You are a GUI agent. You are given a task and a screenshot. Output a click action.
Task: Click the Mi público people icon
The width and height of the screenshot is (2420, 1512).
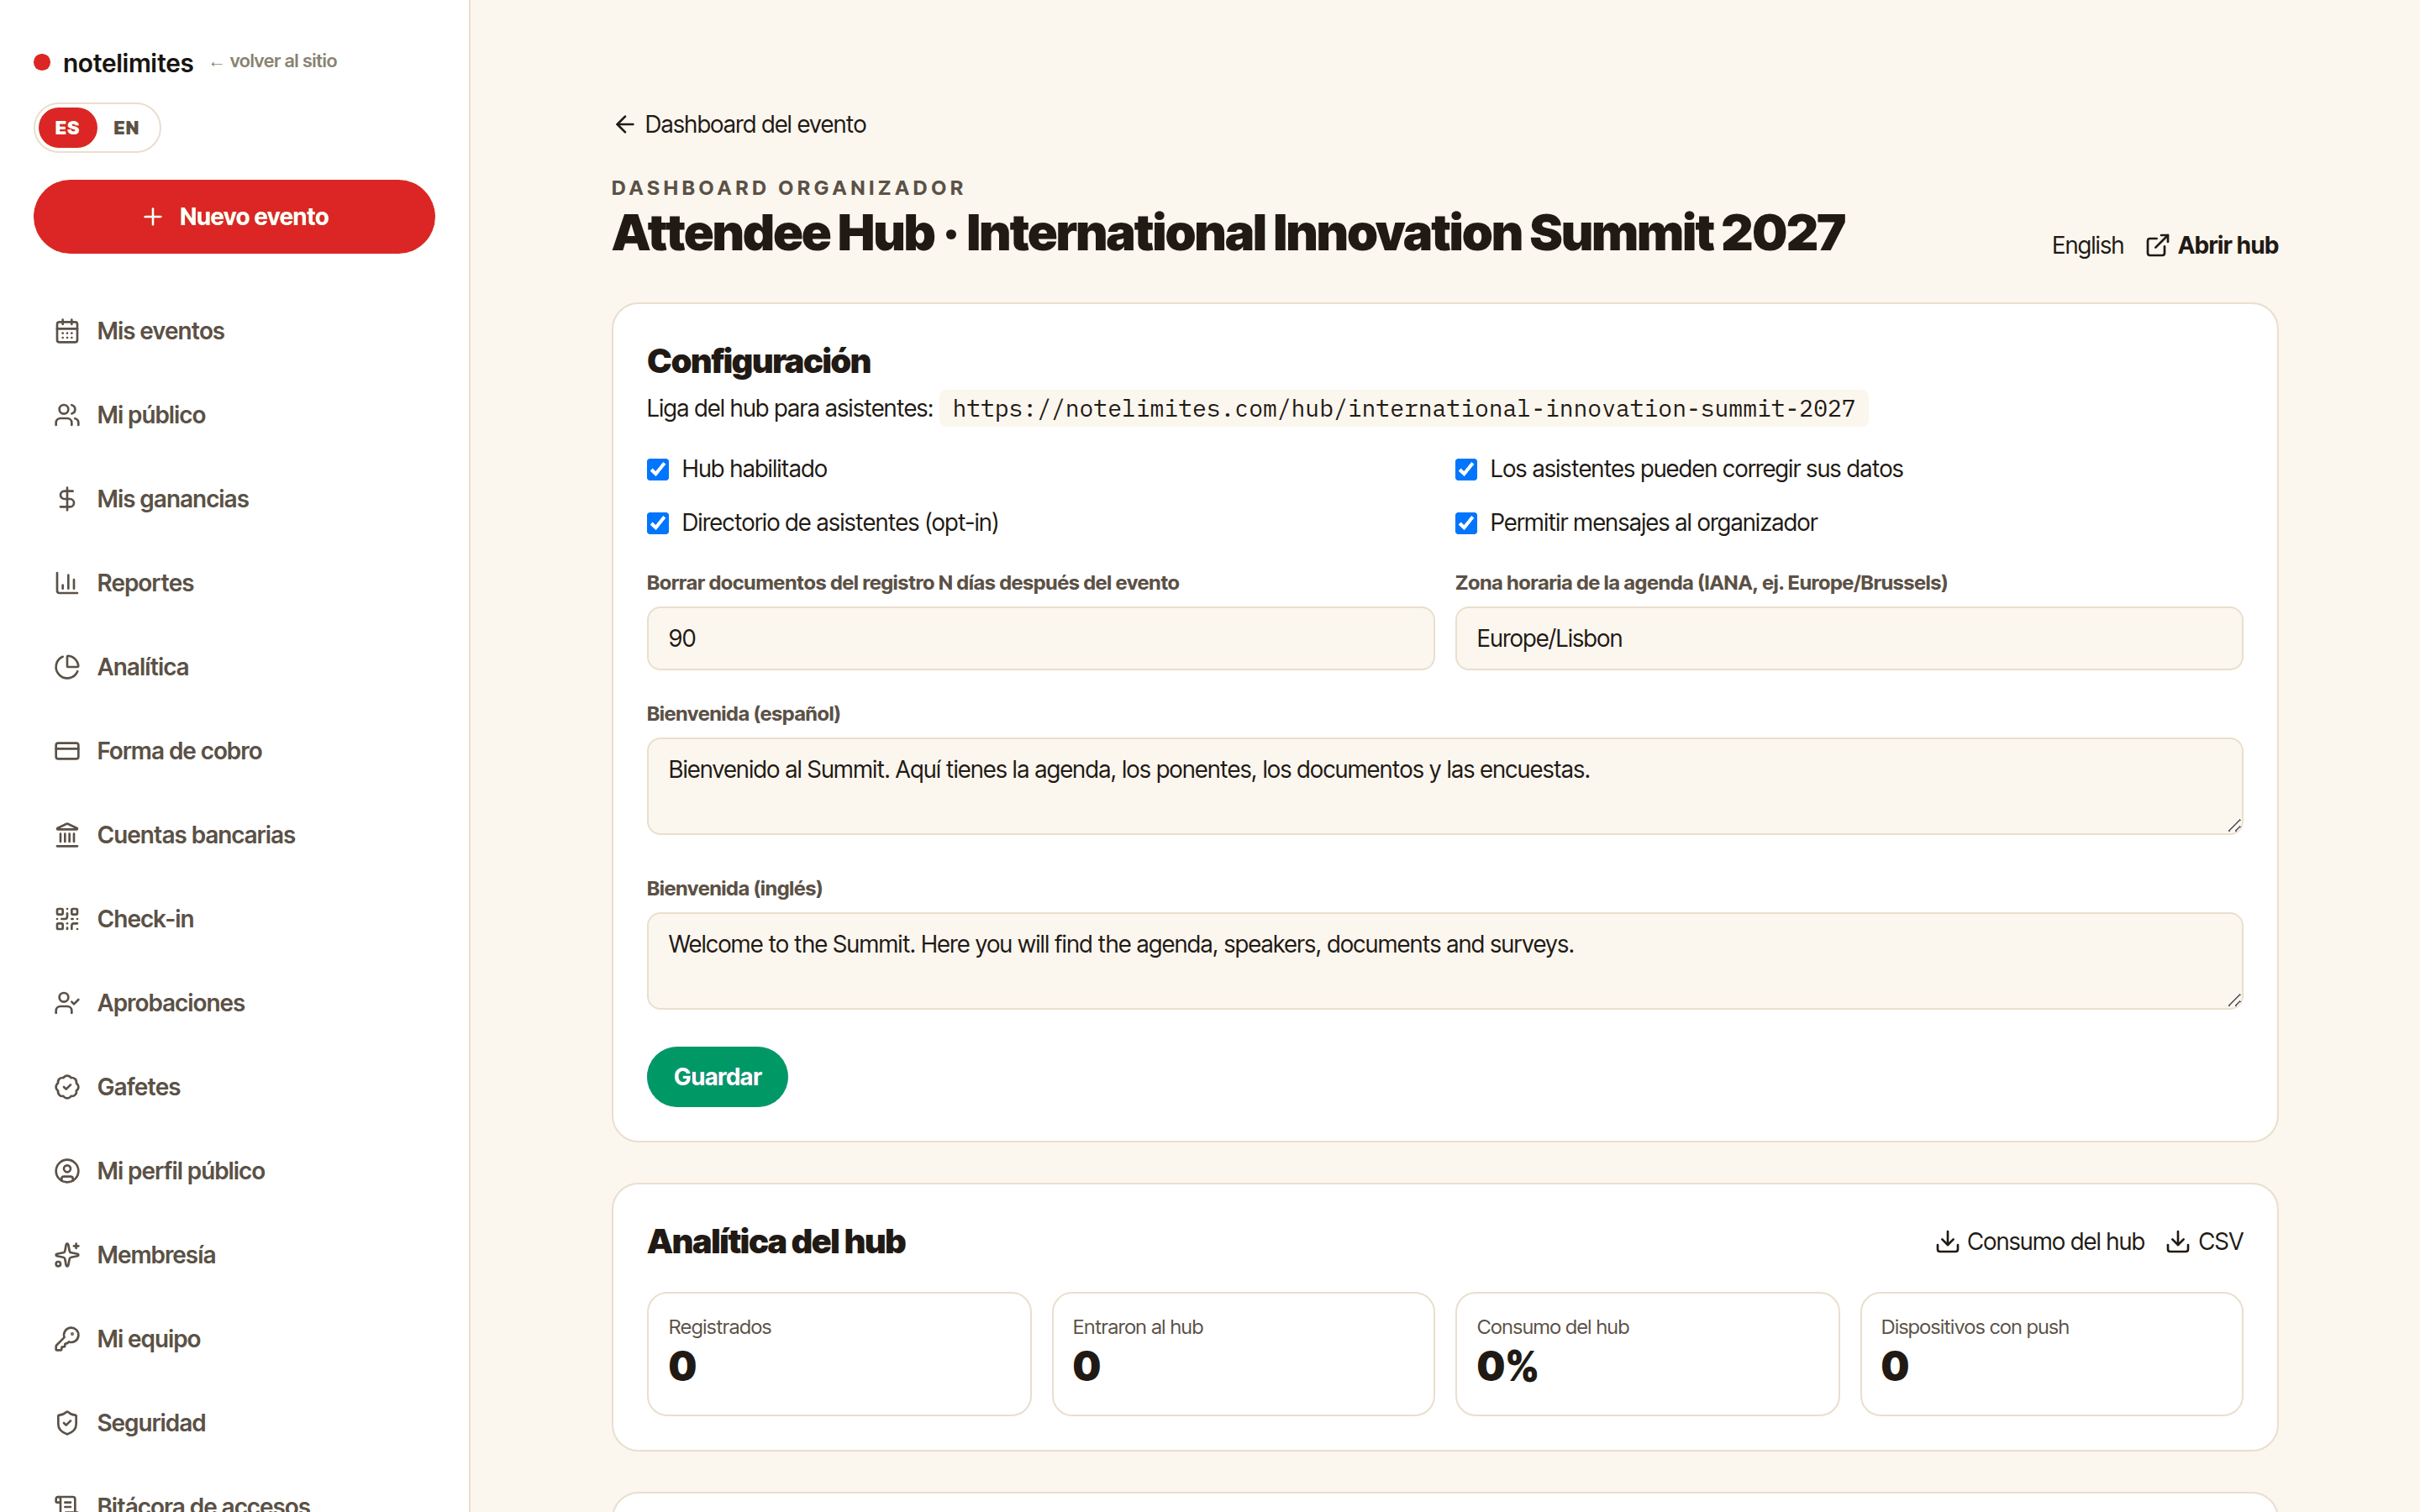click(x=67, y=415)
